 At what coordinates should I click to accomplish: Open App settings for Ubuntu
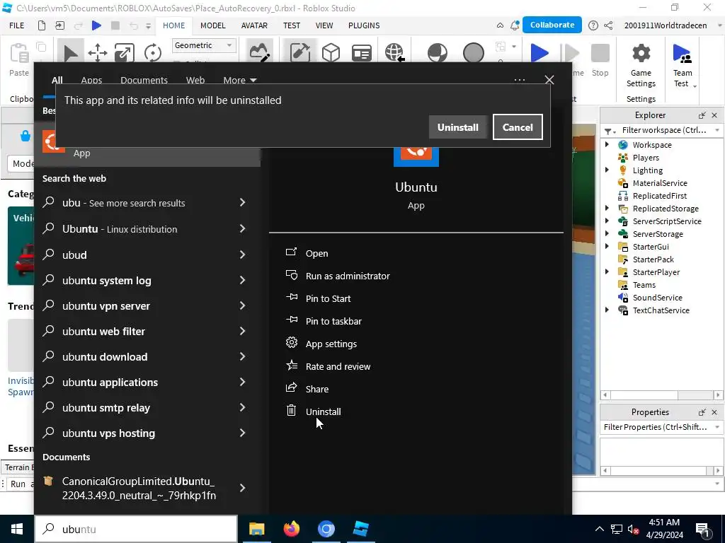331,344
